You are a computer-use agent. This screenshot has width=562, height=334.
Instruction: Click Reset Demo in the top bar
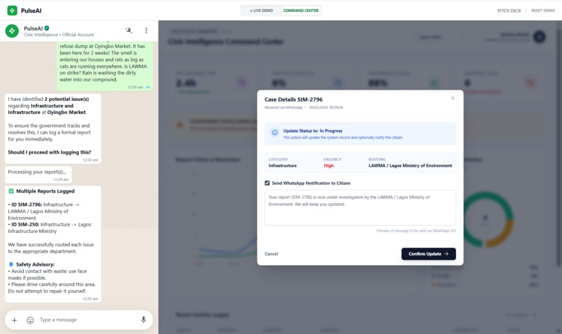pos(542,10)
